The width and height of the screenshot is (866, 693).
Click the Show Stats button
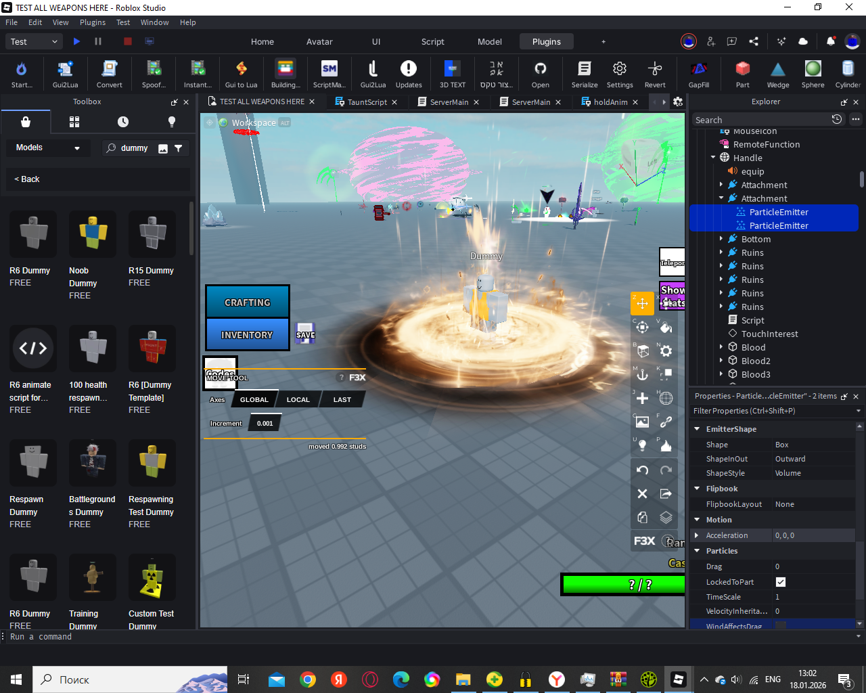click(673, 296)
